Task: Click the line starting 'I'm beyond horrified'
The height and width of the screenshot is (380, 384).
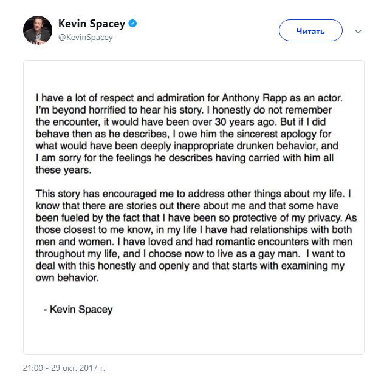Action: pyautogui.click(x=183, y=110)
